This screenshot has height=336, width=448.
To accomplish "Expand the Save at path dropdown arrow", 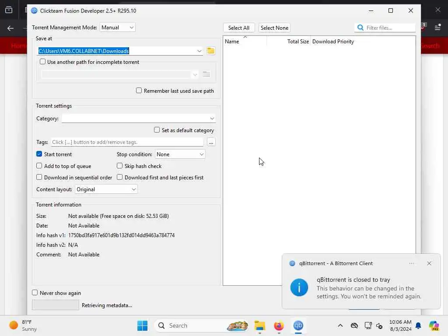I will [199, 51].
